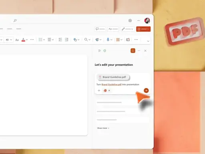
Task: Add an attachment with the plus icon
Action: pos(99,91)
